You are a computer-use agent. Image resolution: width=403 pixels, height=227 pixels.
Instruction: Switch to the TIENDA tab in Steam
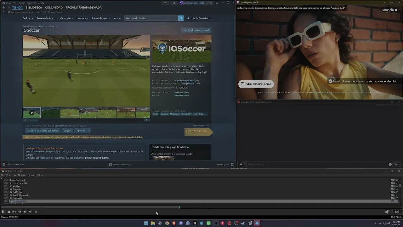pos(17,8)
